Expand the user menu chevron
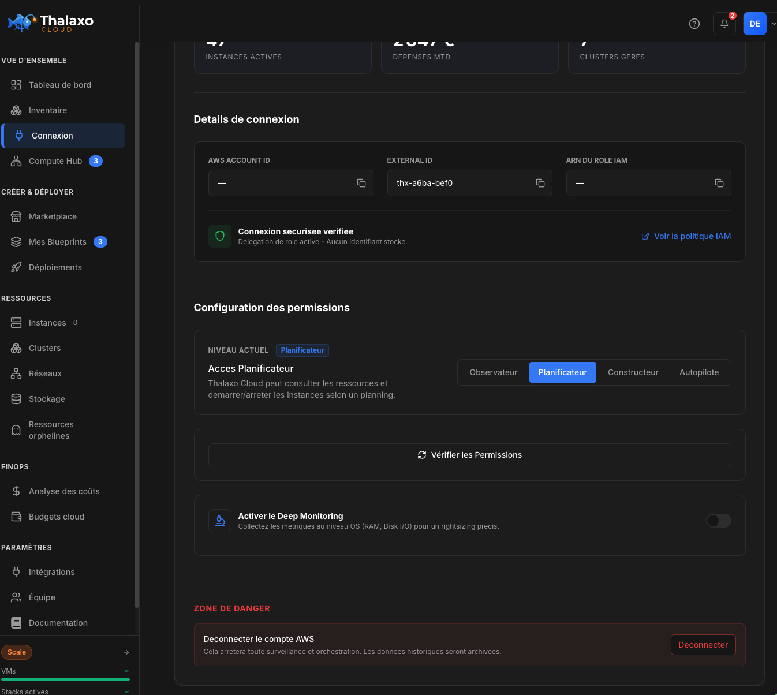 pyautogui.click(x=774, y=24)
